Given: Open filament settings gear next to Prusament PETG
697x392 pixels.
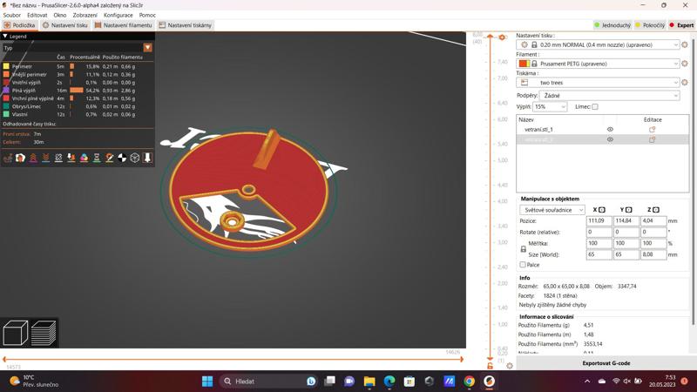Looking at the screenshot, I should pyautogui.click(x=685, y=64).
